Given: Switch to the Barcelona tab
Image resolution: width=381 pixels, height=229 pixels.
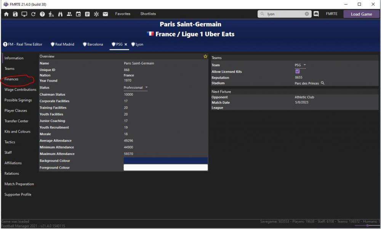Looking at the screenshot, I should tap(93, 44).
